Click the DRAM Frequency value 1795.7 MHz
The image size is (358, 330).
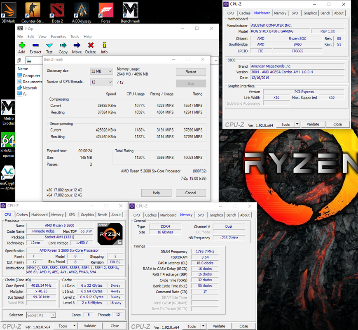pos(205,252)
